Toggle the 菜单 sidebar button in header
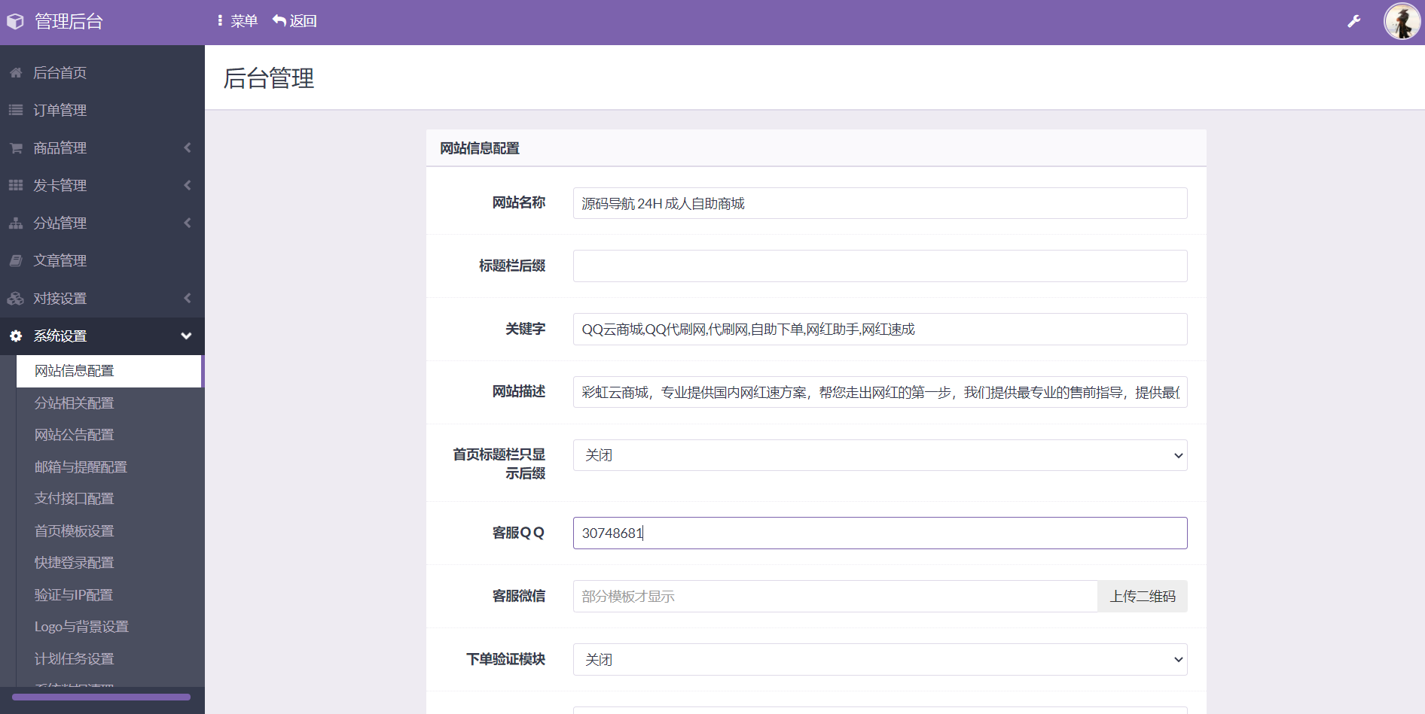 [x=237, y=21]
